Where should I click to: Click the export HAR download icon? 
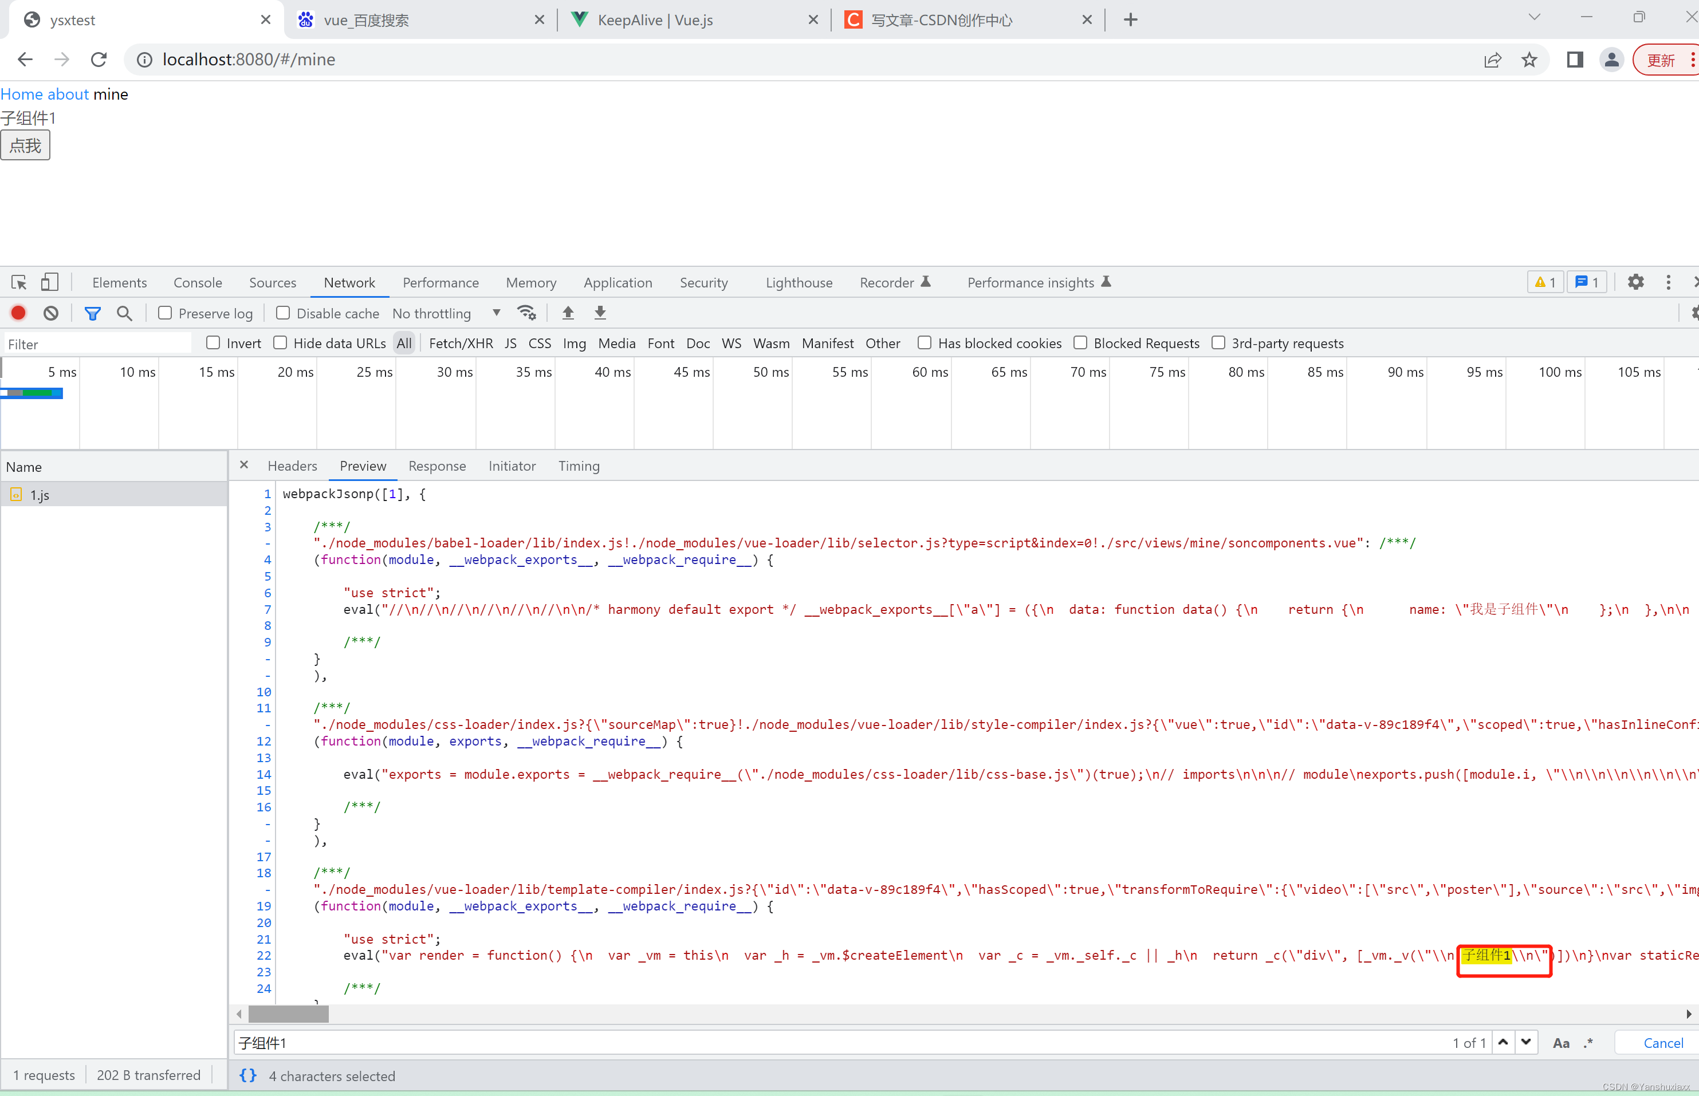600,313
